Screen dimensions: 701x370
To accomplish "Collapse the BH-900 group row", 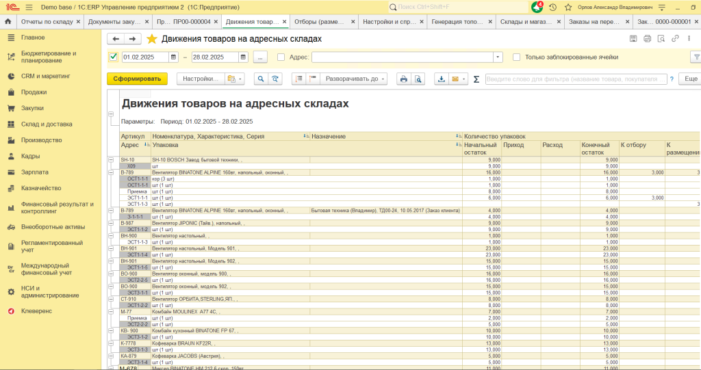I will tap(111, 235).
